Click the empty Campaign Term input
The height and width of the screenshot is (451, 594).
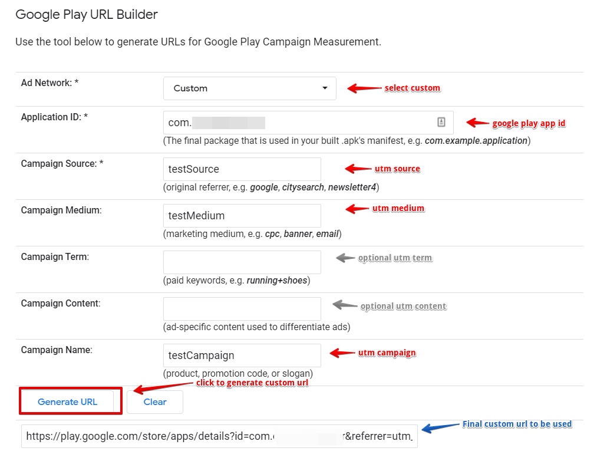click(x=242, y=262)
